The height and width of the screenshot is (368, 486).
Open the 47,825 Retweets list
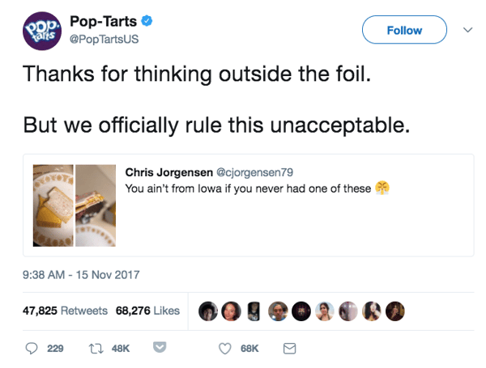pyautogui.click(x=66, y=311)
